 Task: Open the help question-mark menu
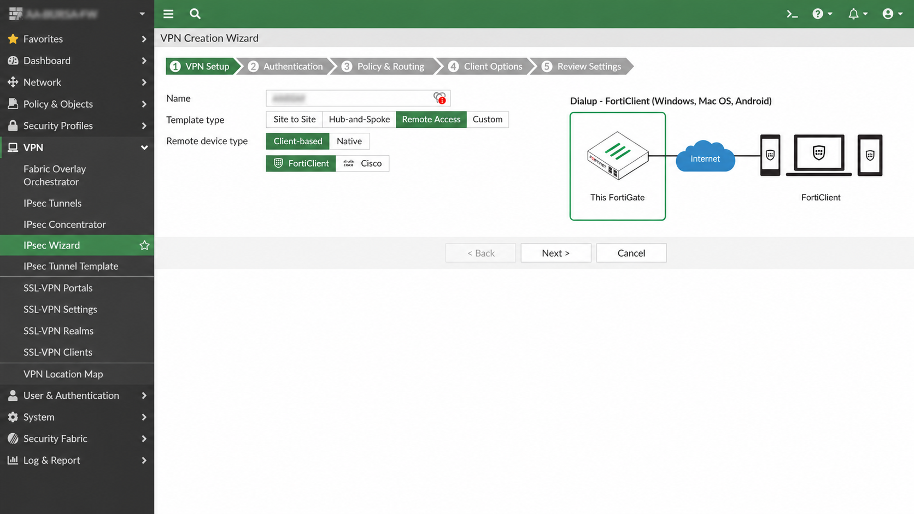[x=822, y=14]
